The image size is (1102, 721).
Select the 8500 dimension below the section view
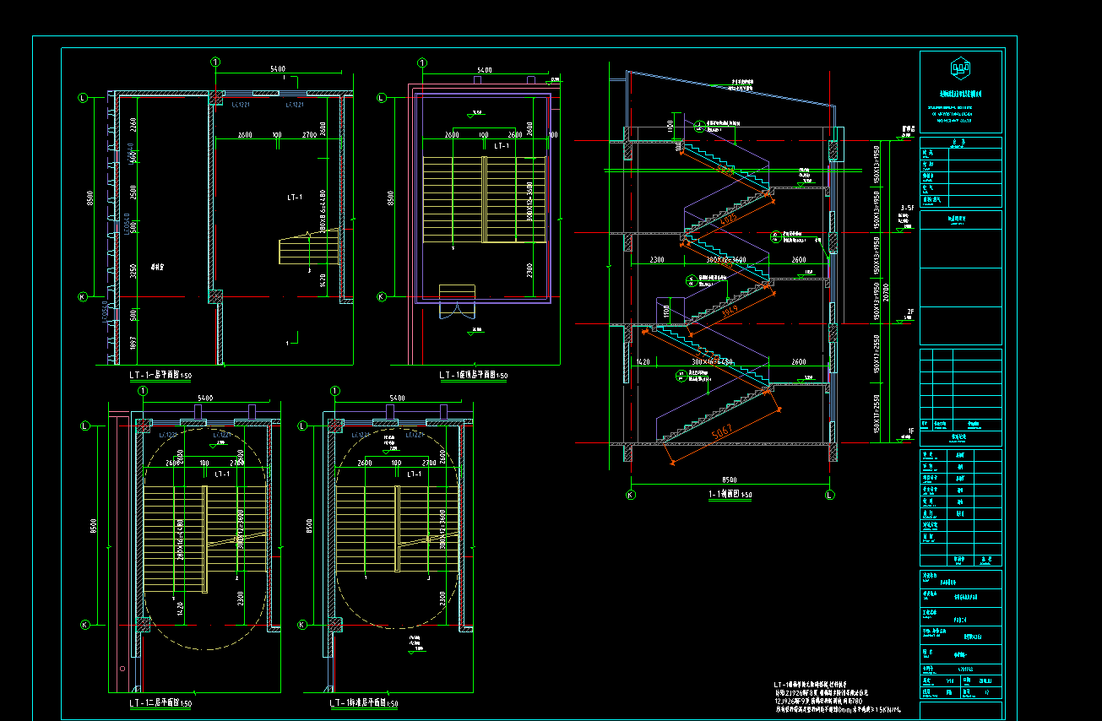(730, 478)
